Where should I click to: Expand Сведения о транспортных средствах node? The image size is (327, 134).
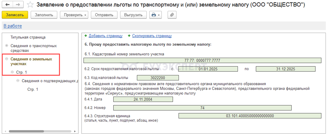click(x=7, y=46)
